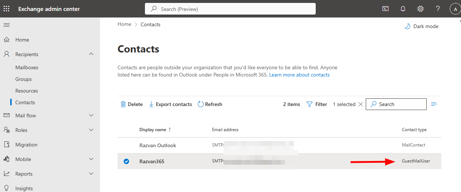
Task: Click the help question mark icon
Action: pos(438,9)
